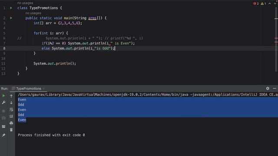This screenshot has width=278, height=156.
Task: Click the 'no usages' hint above class
Action: click(x=25, y=3)
